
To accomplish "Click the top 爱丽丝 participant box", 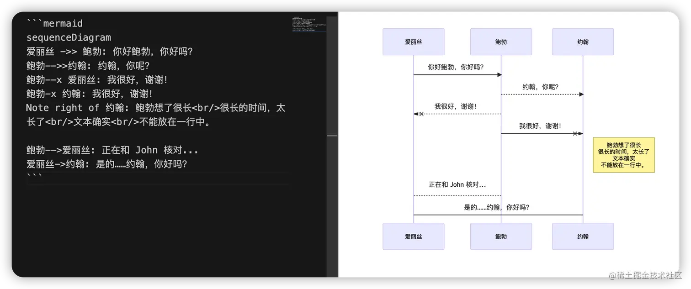I will click(414, 42).
